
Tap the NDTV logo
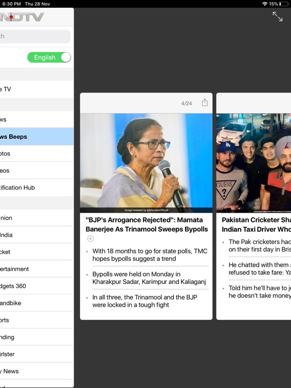click(x=22, y=17)
